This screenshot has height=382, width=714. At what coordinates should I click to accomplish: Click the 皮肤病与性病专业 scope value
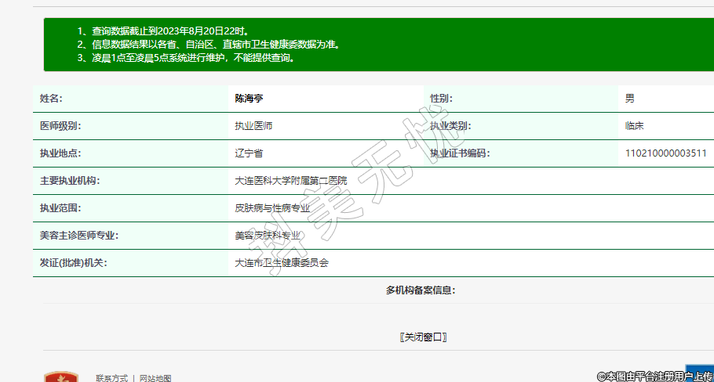[x=272, y=208]
